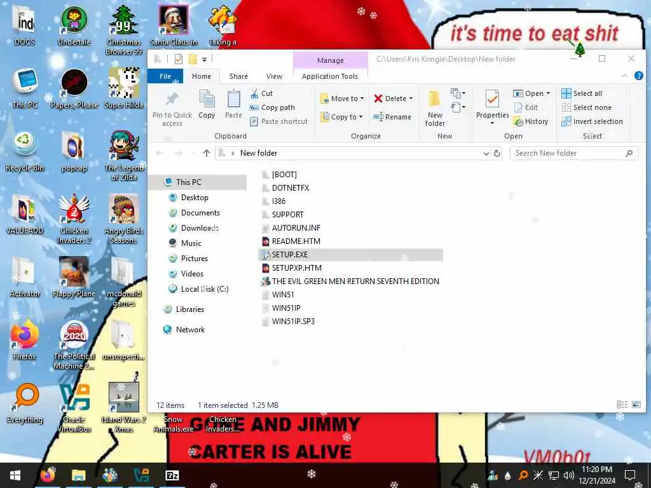Cut the selected file with the scissors icon
651x488 pixels.
[x=254, y=93]
